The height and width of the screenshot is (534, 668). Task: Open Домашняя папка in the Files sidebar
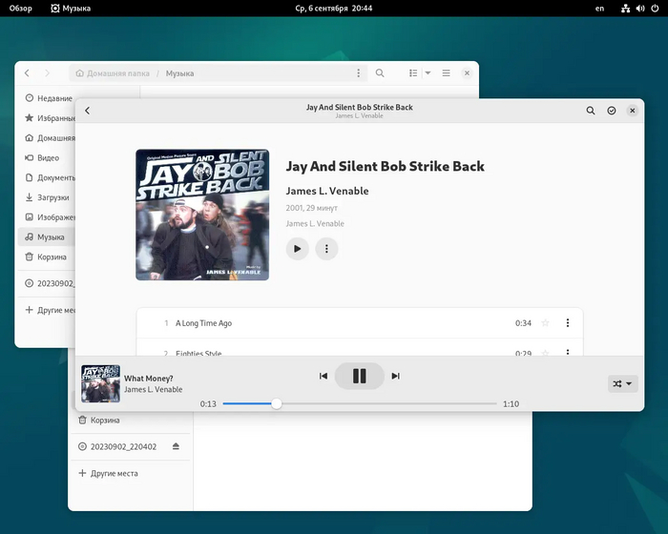(49, 138)
